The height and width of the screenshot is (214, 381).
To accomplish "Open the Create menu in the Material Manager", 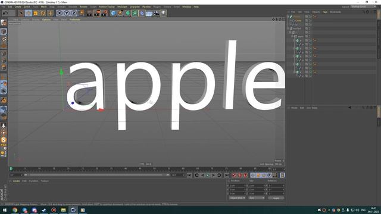I will click(x=16, y=181).
